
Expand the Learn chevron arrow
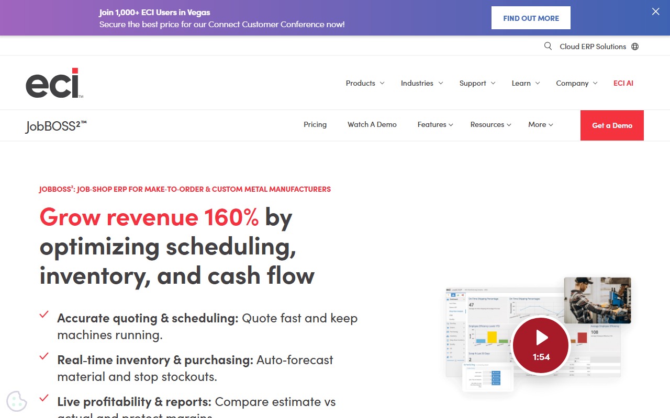click(x=538, y=83)
